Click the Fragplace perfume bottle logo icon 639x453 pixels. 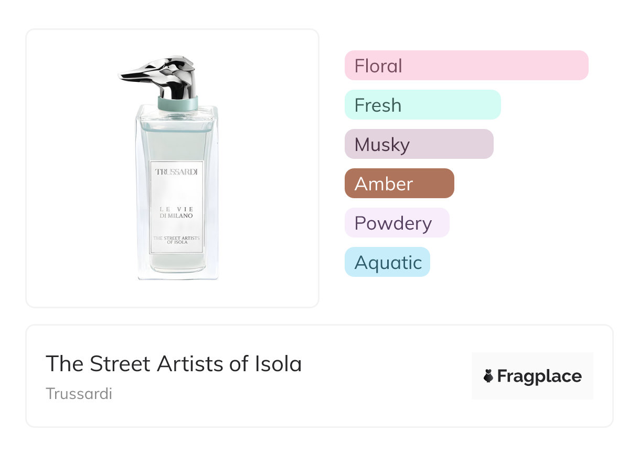(488, 376)
